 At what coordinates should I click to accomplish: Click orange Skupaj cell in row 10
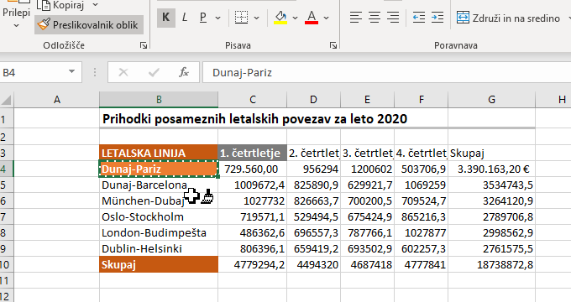point(159,264)
